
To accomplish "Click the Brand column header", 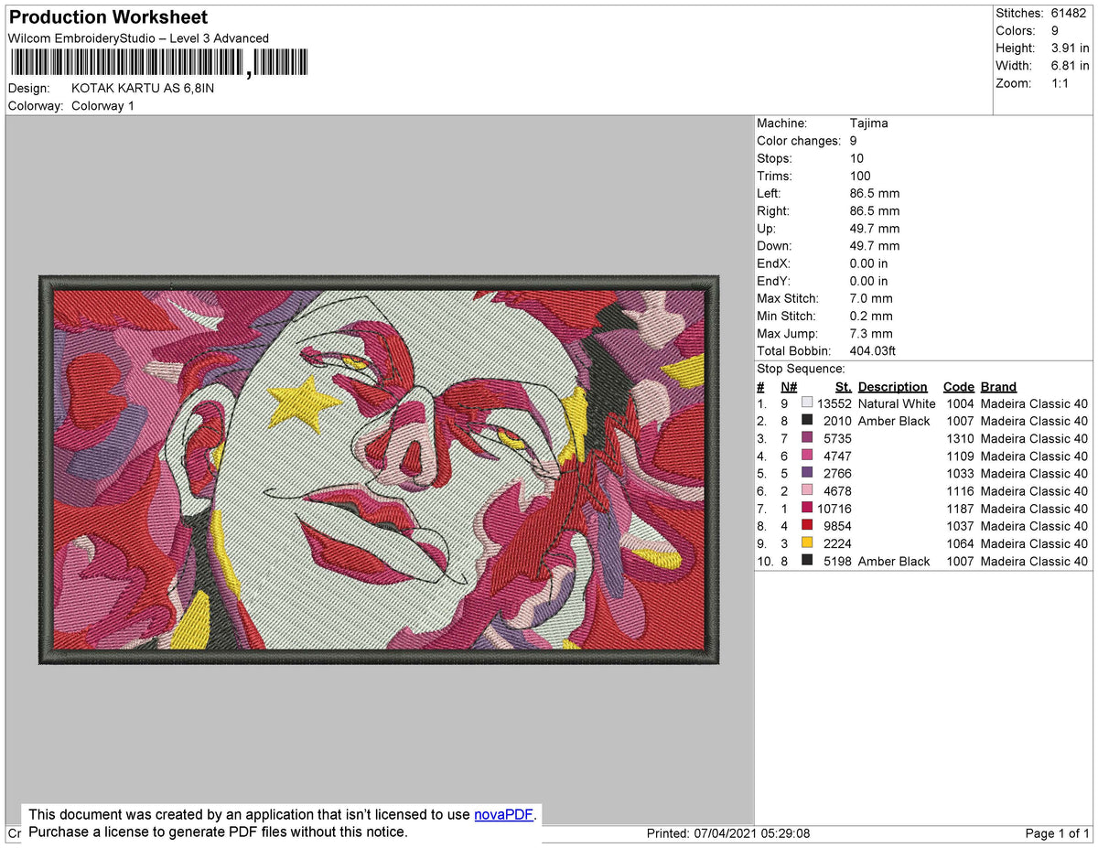I will (x=998, y=386).
